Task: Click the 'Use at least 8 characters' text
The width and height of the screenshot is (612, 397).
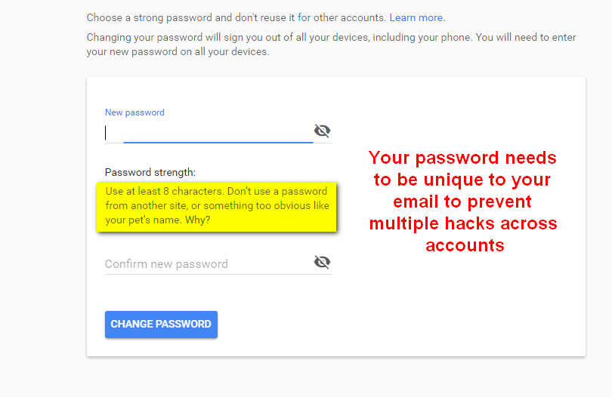Action: coord(163,192)
